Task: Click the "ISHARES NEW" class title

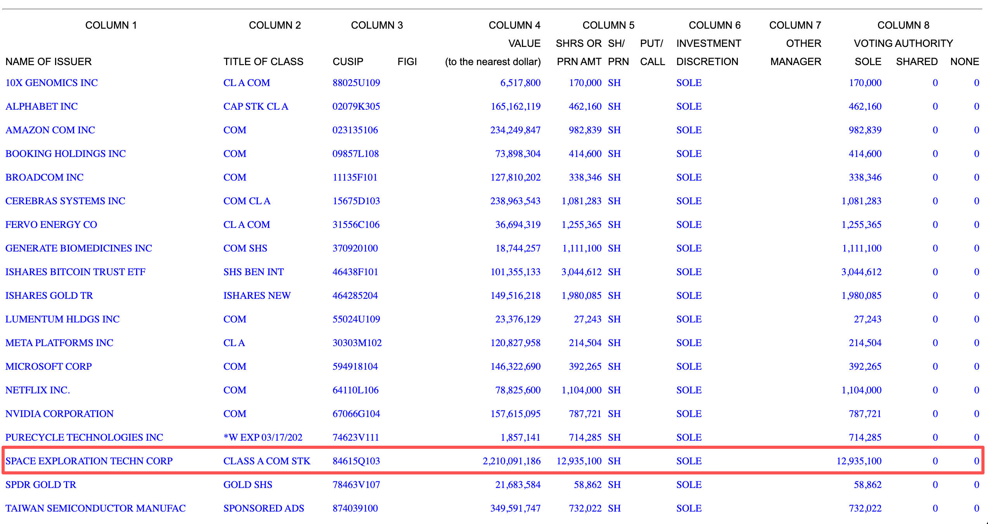Action: (x=257, y=295)
